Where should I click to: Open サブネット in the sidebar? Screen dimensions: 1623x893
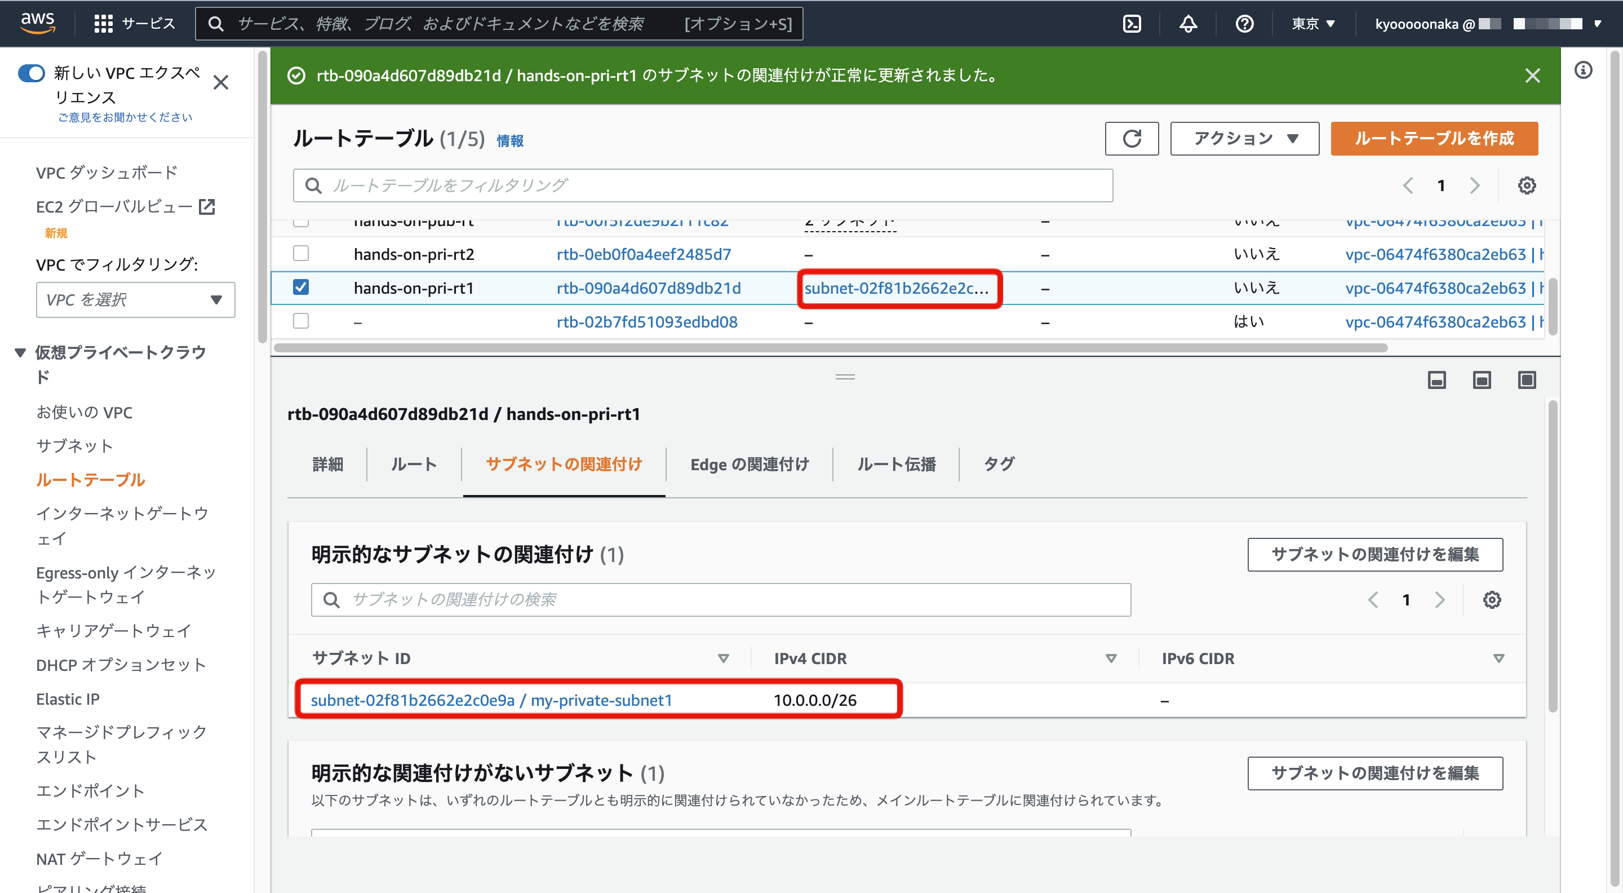click(74, 446)
